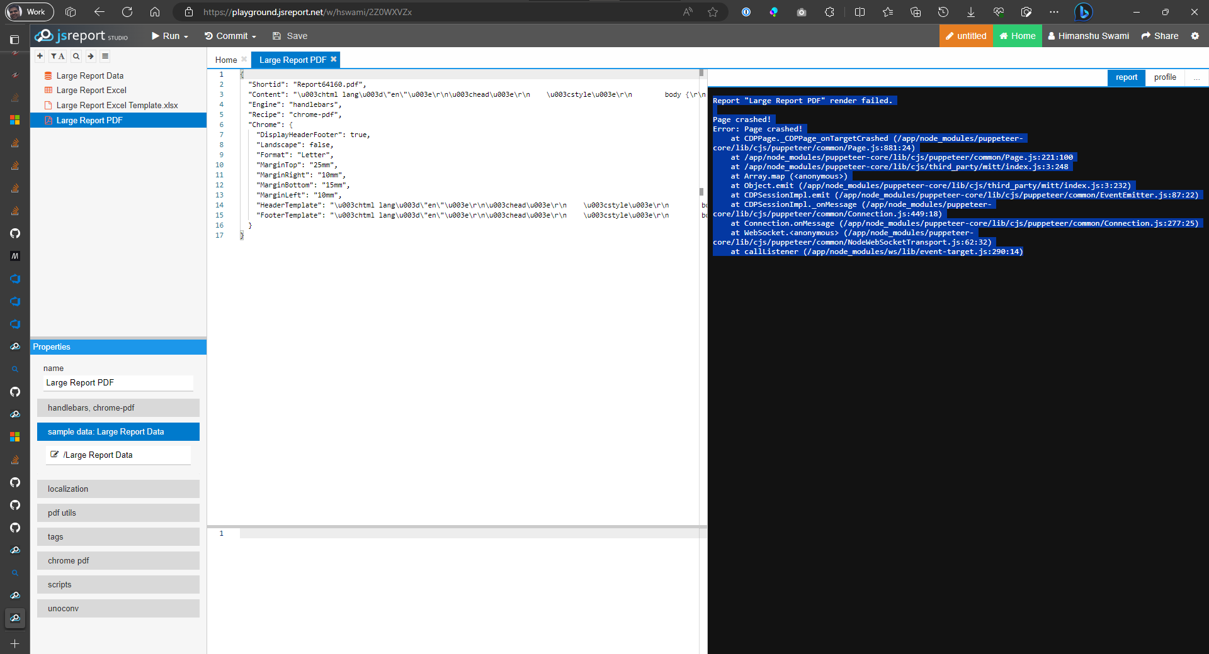Open studio settings via the gear icon
This screenshot has width=1209, height=654.
point(1196,36)
